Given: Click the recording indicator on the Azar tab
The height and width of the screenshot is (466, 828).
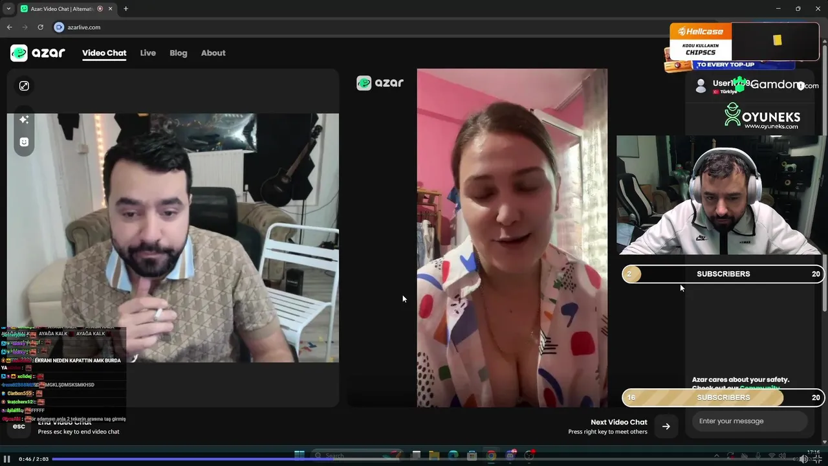Looking at the screenshot, I should tap(100, 8).
